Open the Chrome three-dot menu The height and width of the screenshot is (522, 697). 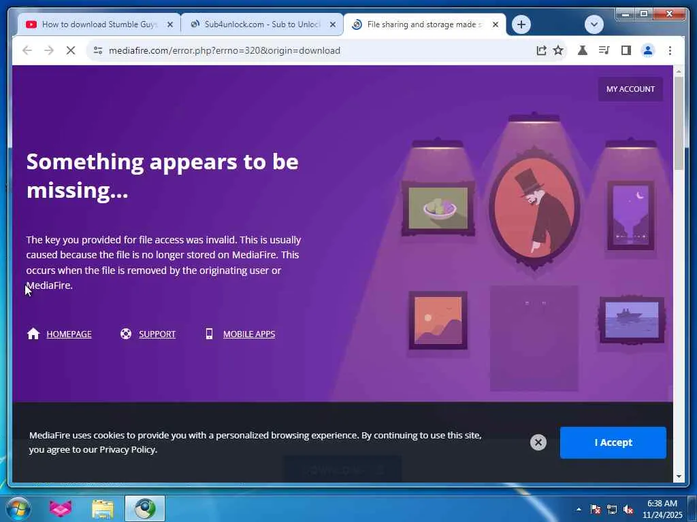[x=670, y=50]
